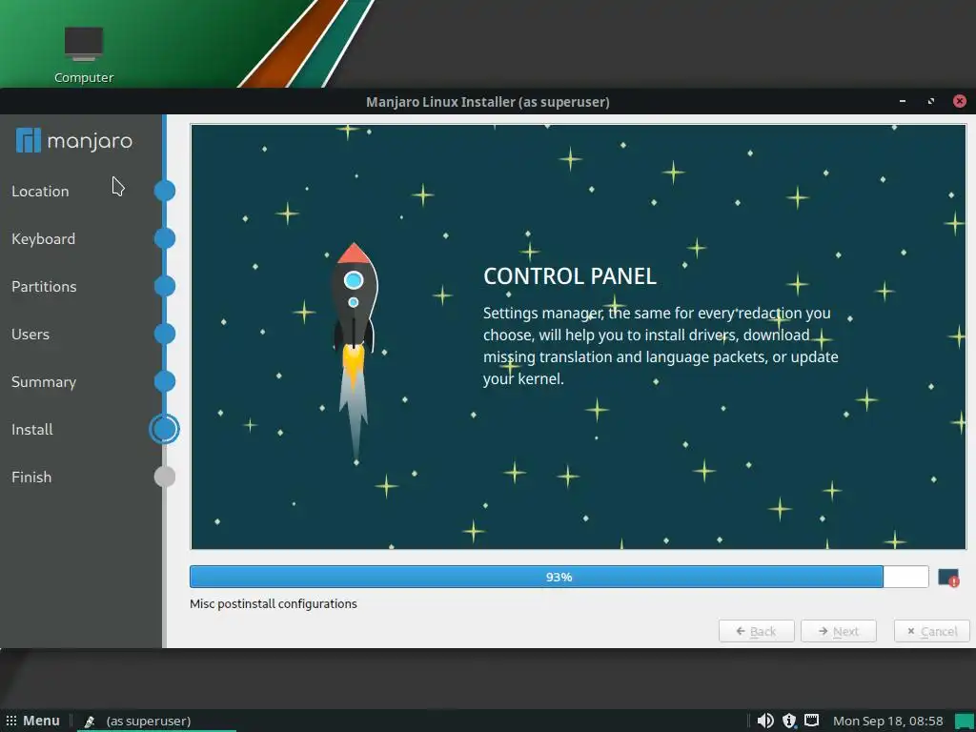Select the Keyboard step in sidebar
976x732 pixels.
44,239
